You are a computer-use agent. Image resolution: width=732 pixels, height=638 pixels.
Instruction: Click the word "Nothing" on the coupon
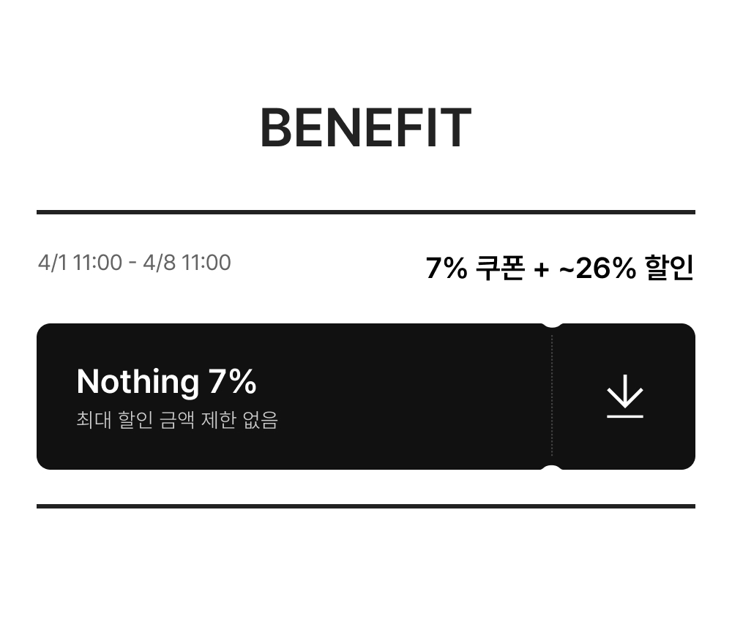coord(137,381)
